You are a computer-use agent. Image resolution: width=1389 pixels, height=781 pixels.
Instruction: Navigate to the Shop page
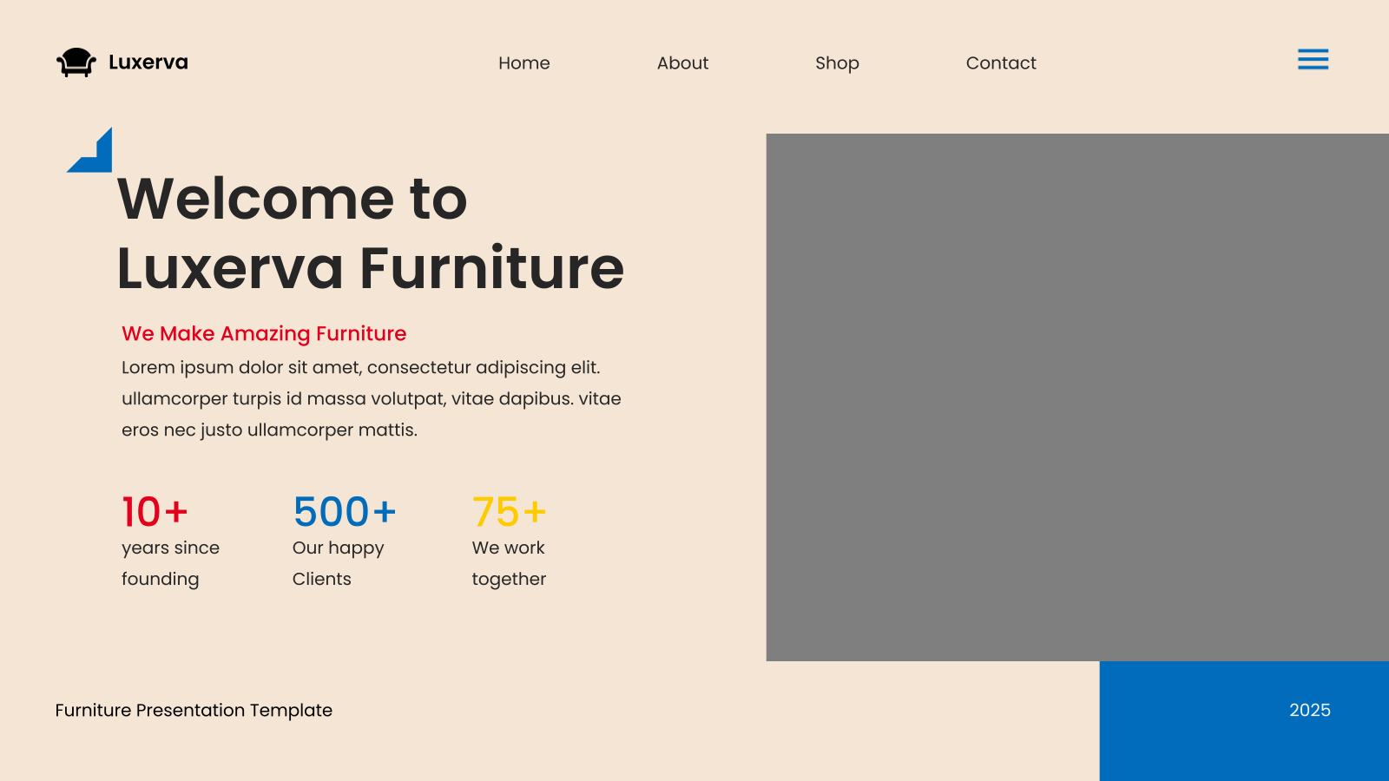pyautogui.click(x=837, y=63)
